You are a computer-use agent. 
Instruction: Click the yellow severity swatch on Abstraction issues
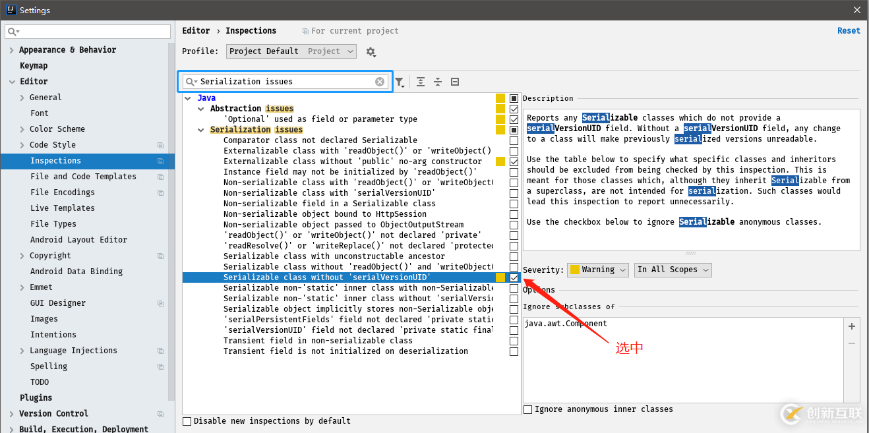pyautogui.click(x=500, y=109)
